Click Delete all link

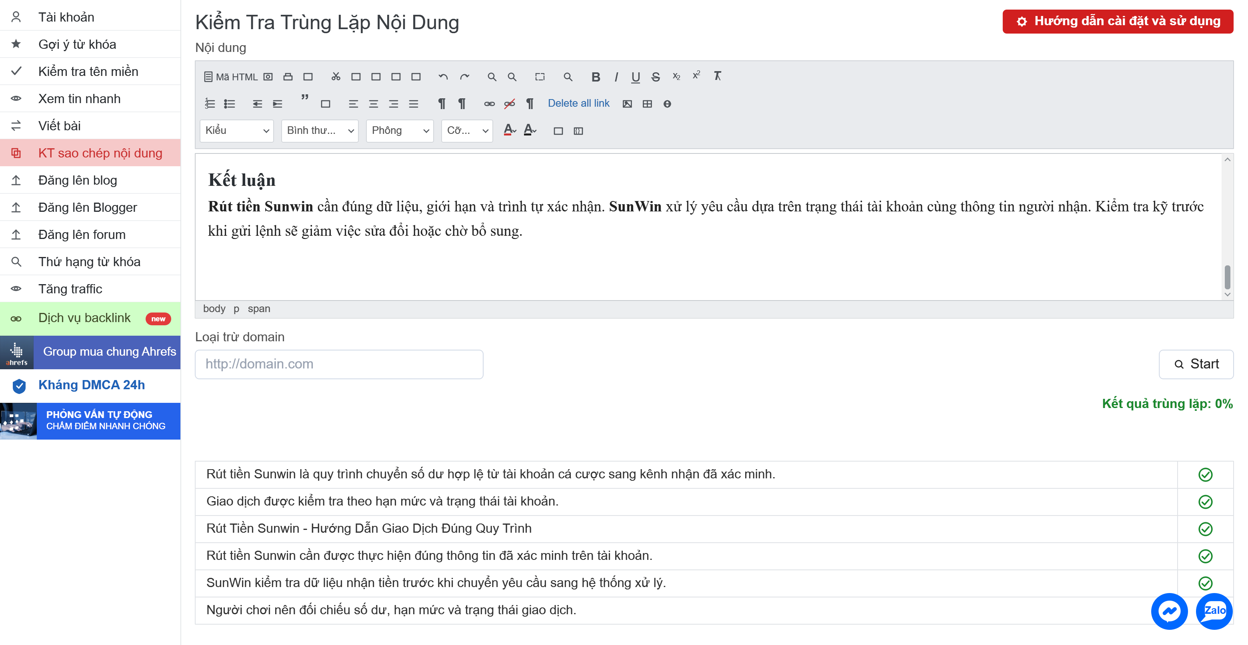point(578,104)
